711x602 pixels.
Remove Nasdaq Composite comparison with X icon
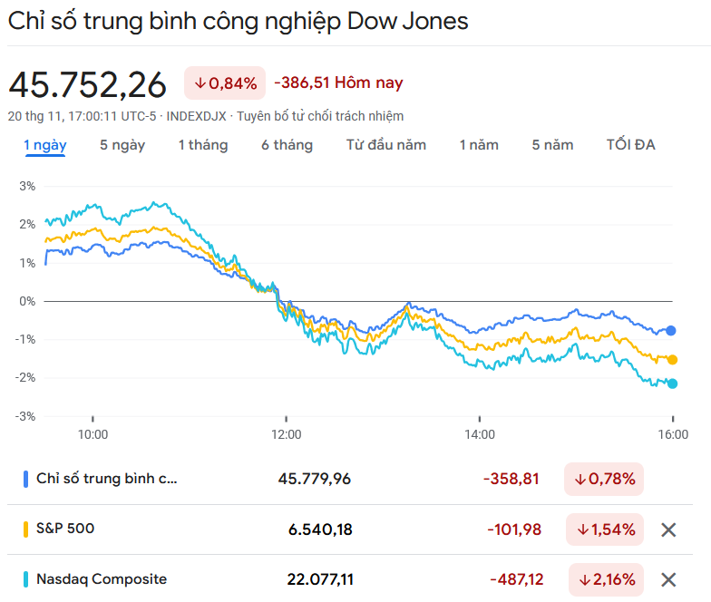point(668,579)
